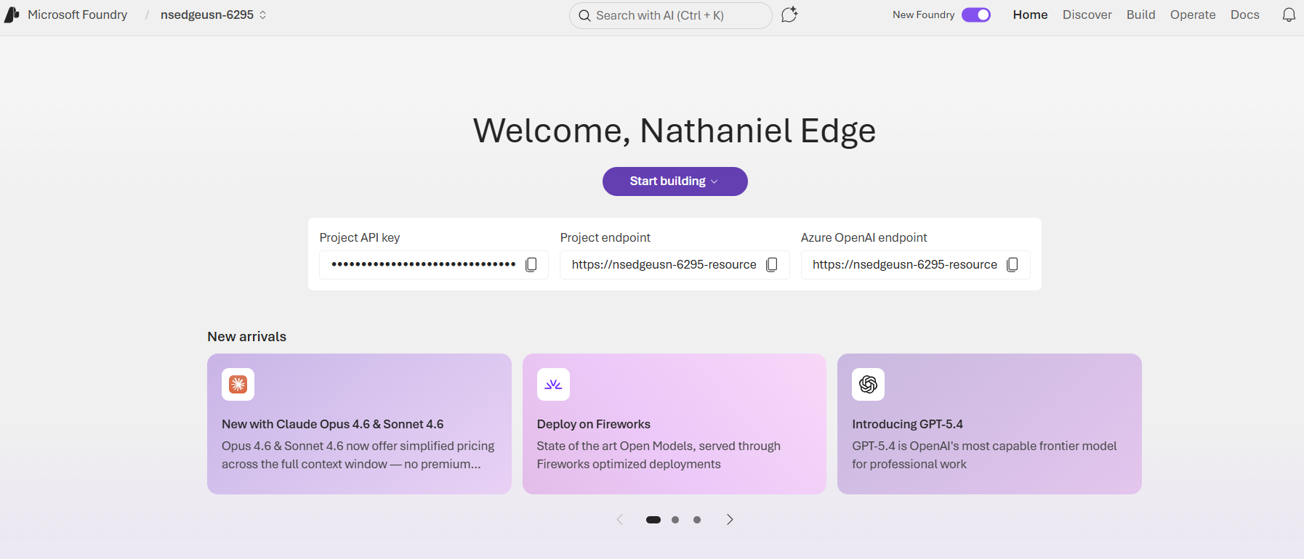Select the third carousel page dot
This screenshot has height=559, width=1304.
(697, 520)
